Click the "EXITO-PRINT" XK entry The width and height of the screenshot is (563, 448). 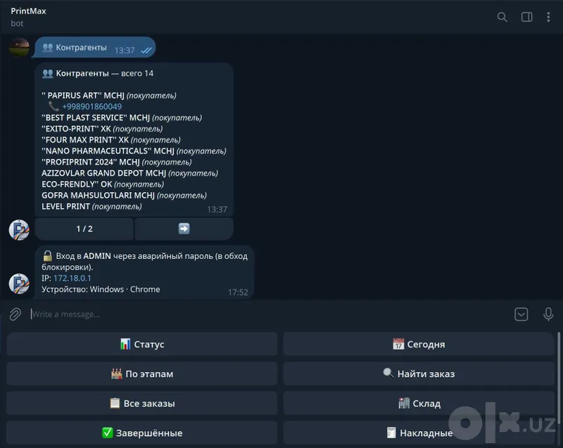pyautogui.click(x=102, y=129)
